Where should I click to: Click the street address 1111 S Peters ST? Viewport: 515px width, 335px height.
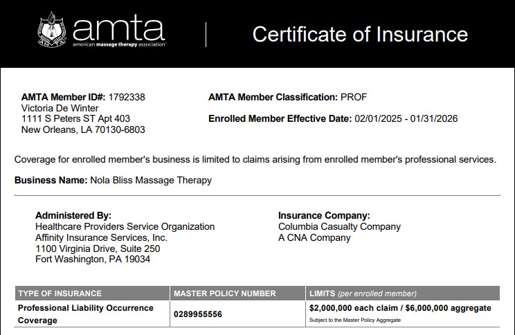pos(76,119)
